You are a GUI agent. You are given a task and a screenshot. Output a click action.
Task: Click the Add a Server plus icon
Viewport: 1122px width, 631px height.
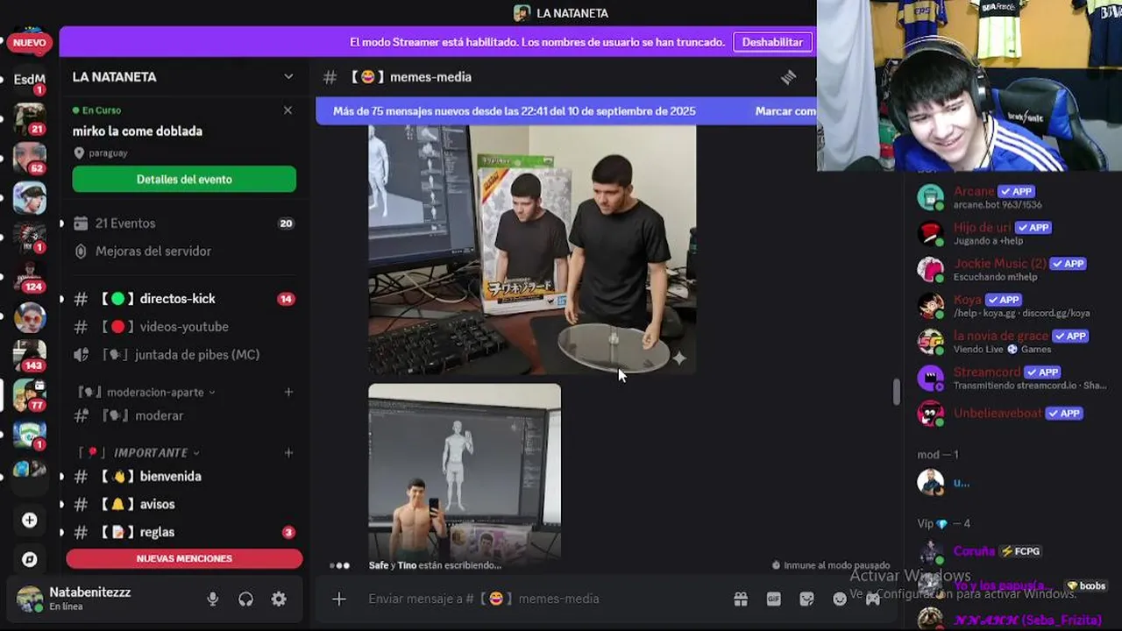(x=30, y=520)
